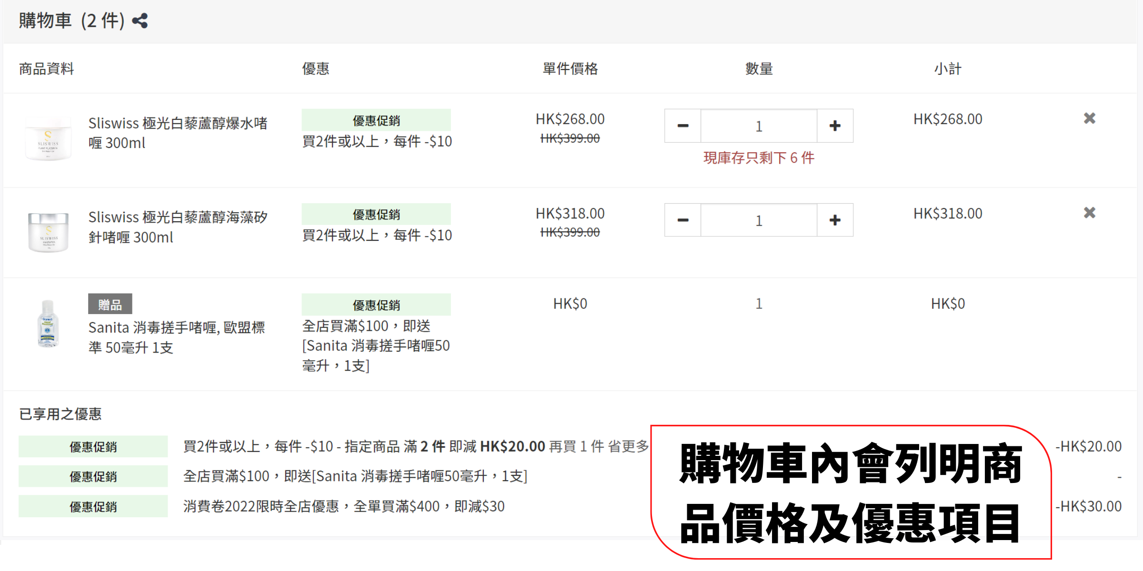Screen dimensions: 1143x571
Task: Open the Sliswiss 爆水啫喱 product thumbnail
Action: (48, 138)
